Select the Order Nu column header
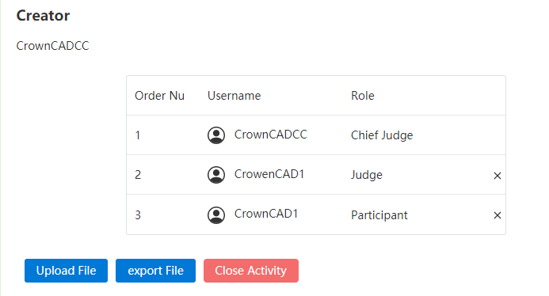This screenshot has height=296, width=549. 160,96
